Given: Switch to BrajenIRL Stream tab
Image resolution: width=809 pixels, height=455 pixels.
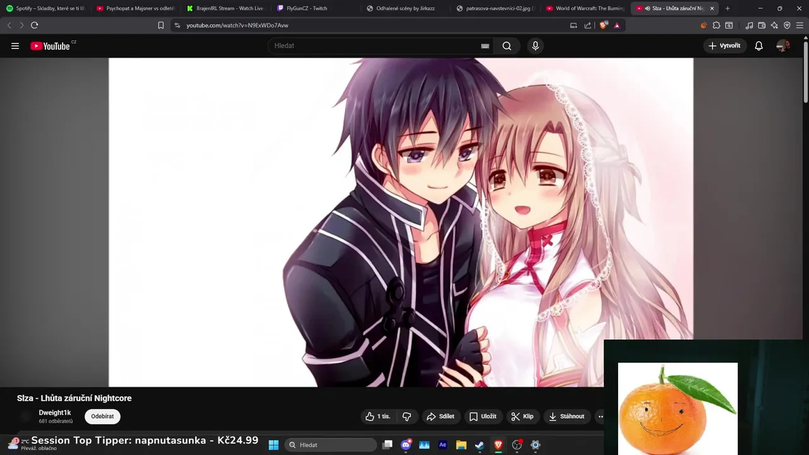Looking at the screenshot, I should point(226,8).
